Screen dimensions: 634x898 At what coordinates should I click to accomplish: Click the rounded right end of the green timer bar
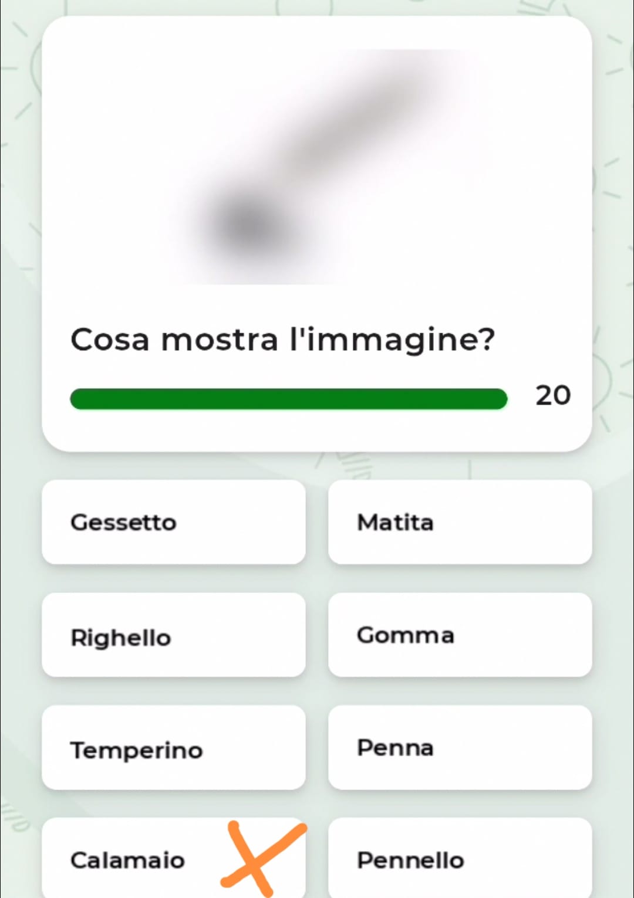(x=498, y=399)
